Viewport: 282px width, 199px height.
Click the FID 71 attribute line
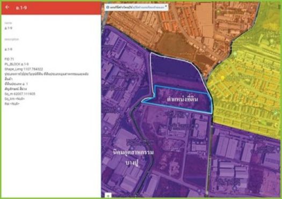tap(9, 59)
